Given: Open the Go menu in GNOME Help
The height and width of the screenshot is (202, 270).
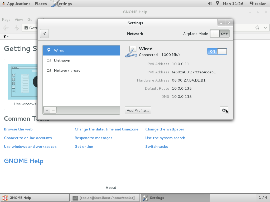Looking at the screenshot, I should (30, 19).
